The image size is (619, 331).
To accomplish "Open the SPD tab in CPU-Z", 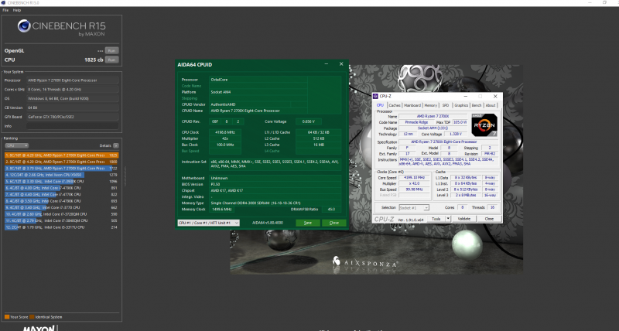I will (446, 105).
